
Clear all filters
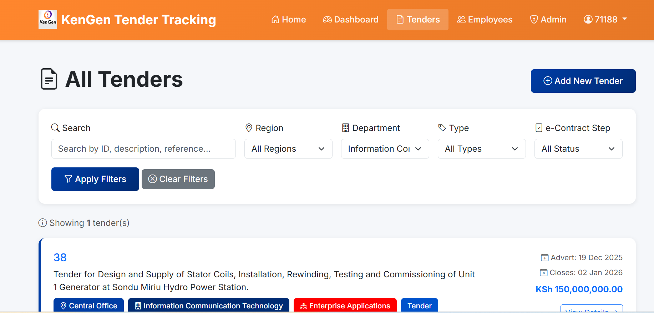(x=178, y=179)
